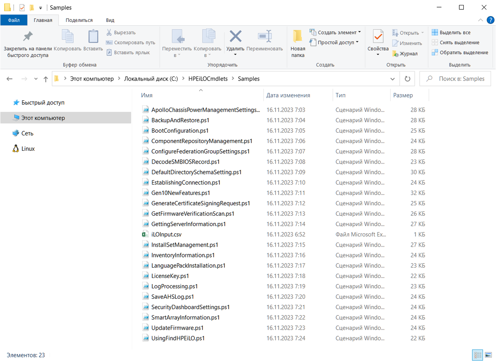Open Свойства checkmark icon
496x361 pixels.
pos(378,36)
